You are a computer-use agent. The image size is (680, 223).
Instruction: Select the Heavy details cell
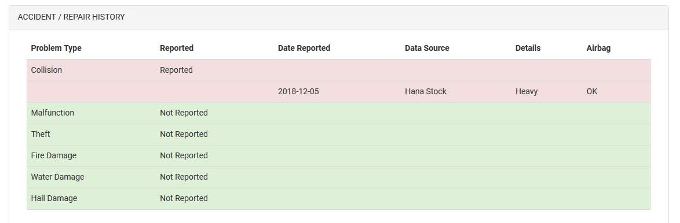tap(527, 92)
